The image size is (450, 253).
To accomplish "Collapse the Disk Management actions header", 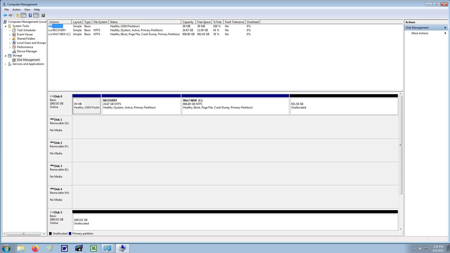I will [x=445, y=27].
